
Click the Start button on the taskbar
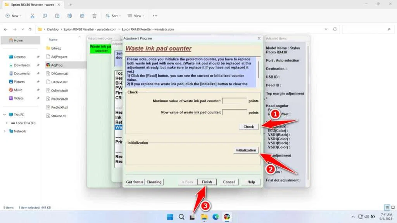coord(170,217)
